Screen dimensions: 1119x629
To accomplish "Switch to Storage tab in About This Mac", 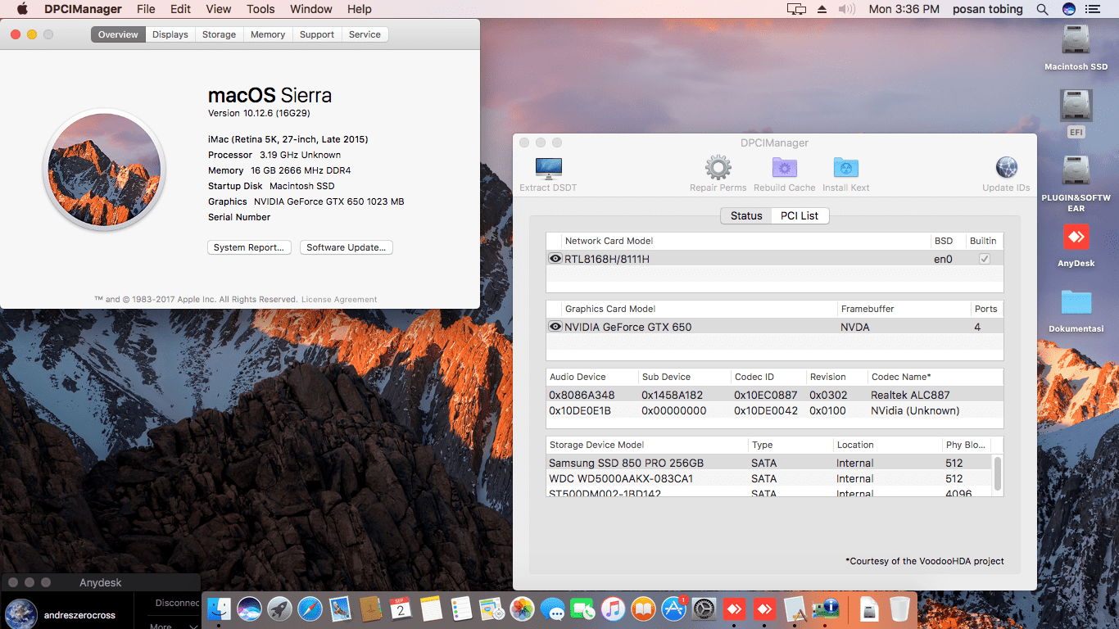I will click(x=219, y=34).
